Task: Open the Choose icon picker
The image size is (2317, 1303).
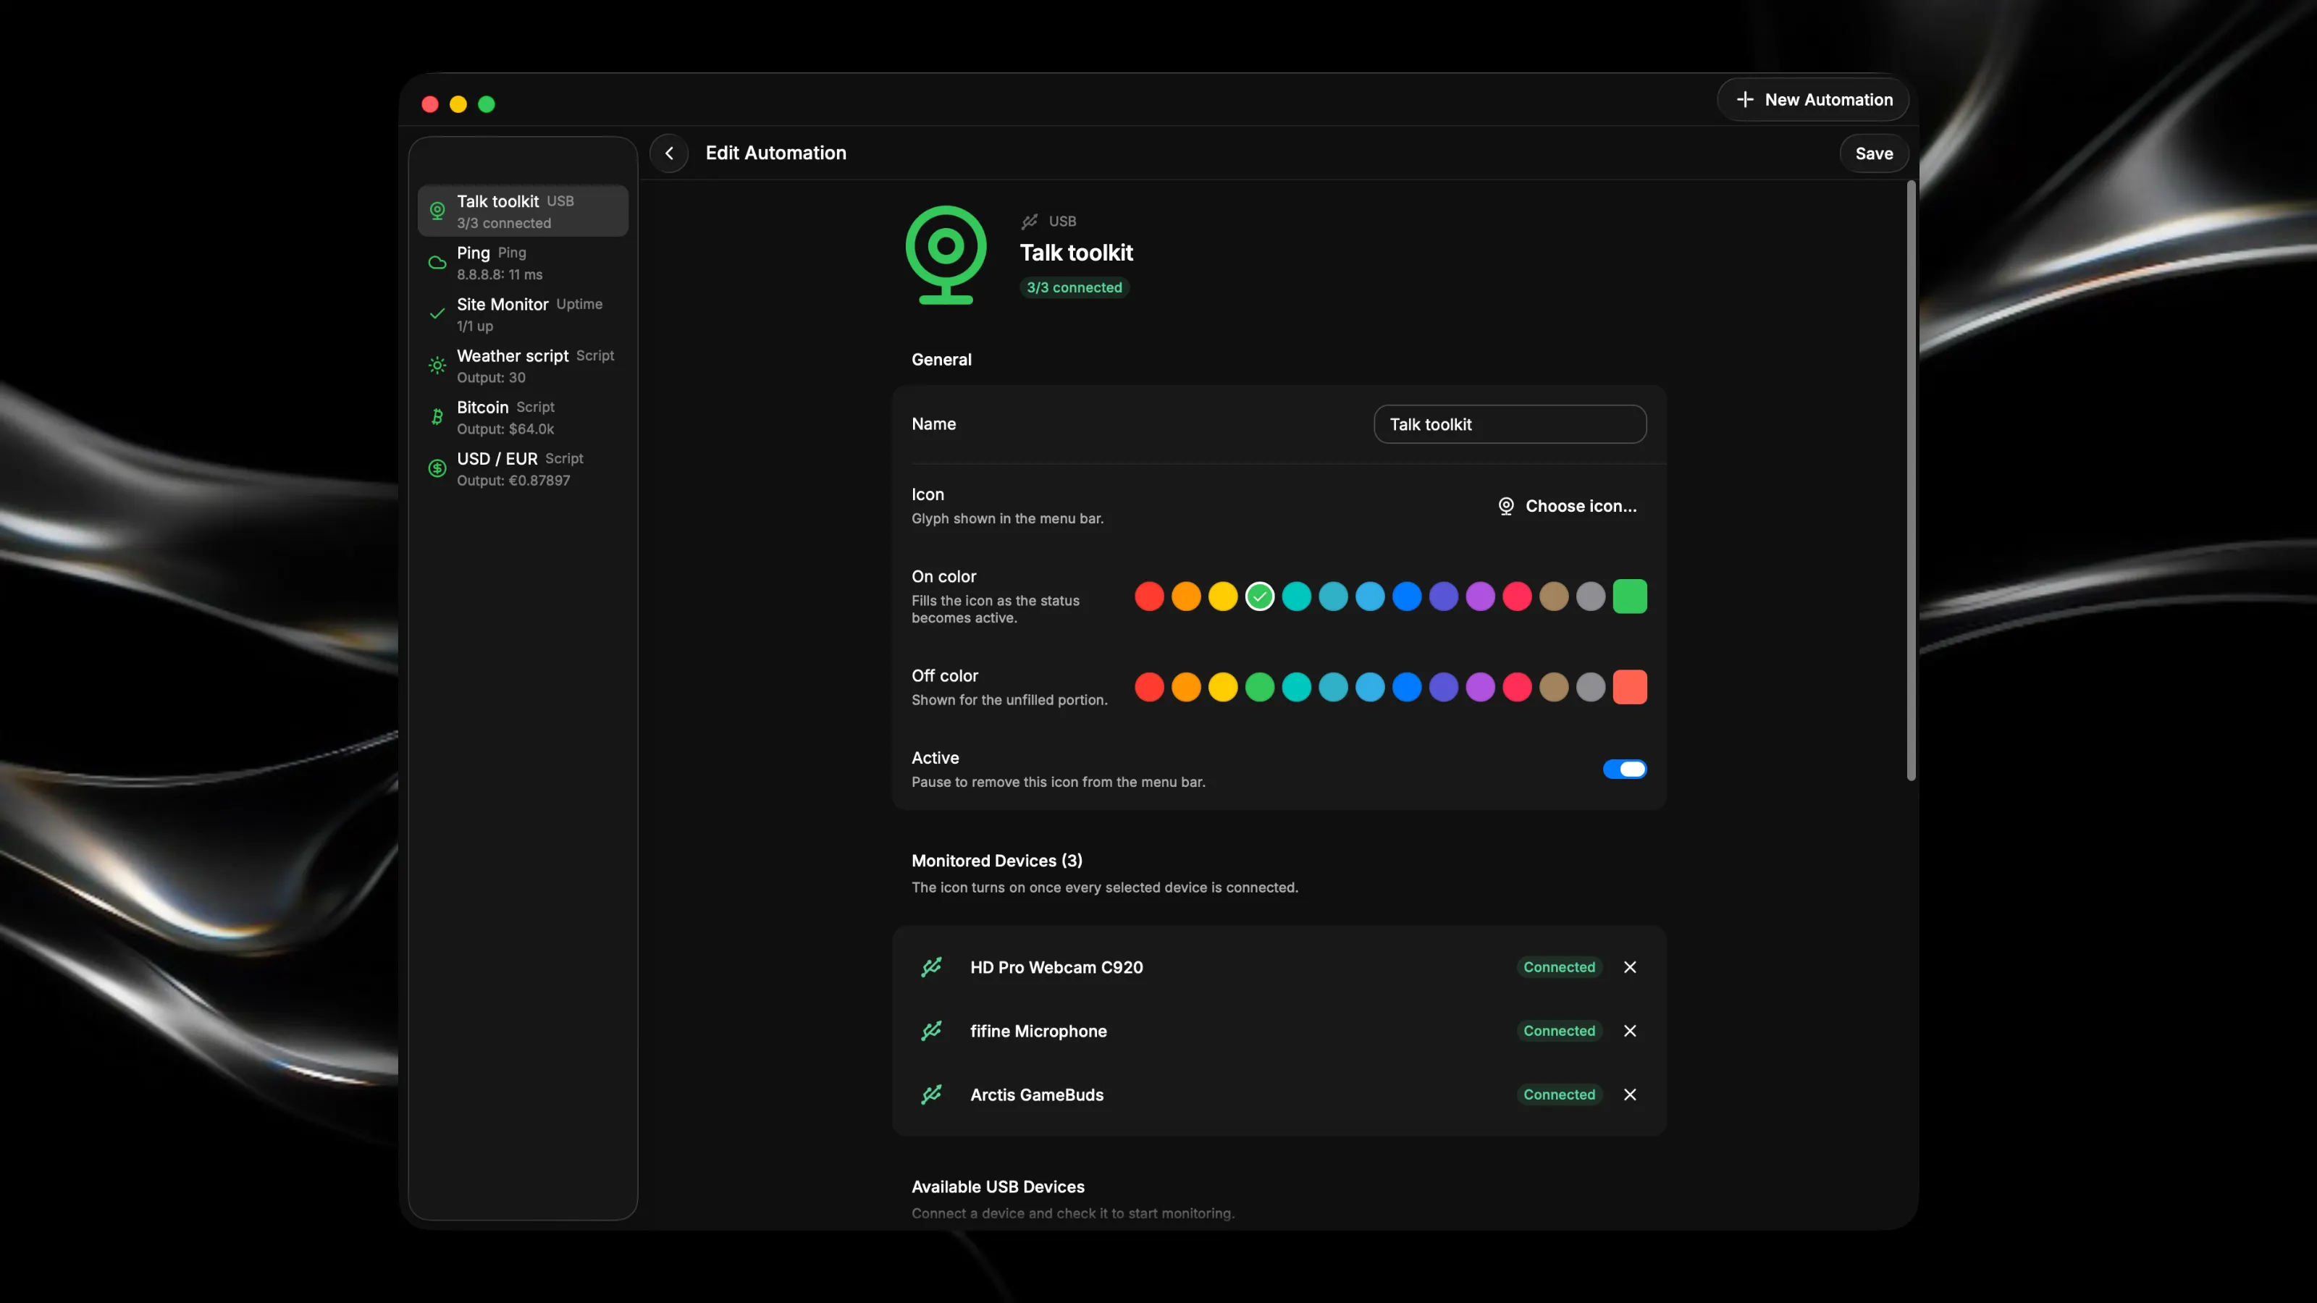Action: point(1567,506)
